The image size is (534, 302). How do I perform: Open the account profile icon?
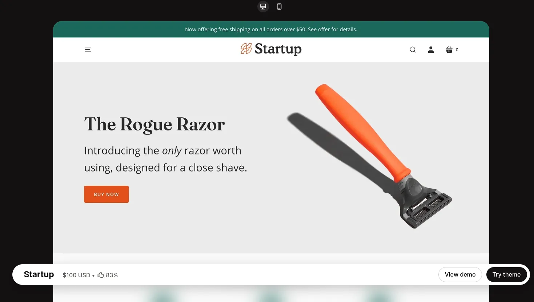coord(431,50)
